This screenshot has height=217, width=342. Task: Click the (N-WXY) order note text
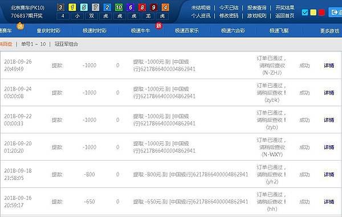click(272, 154)
